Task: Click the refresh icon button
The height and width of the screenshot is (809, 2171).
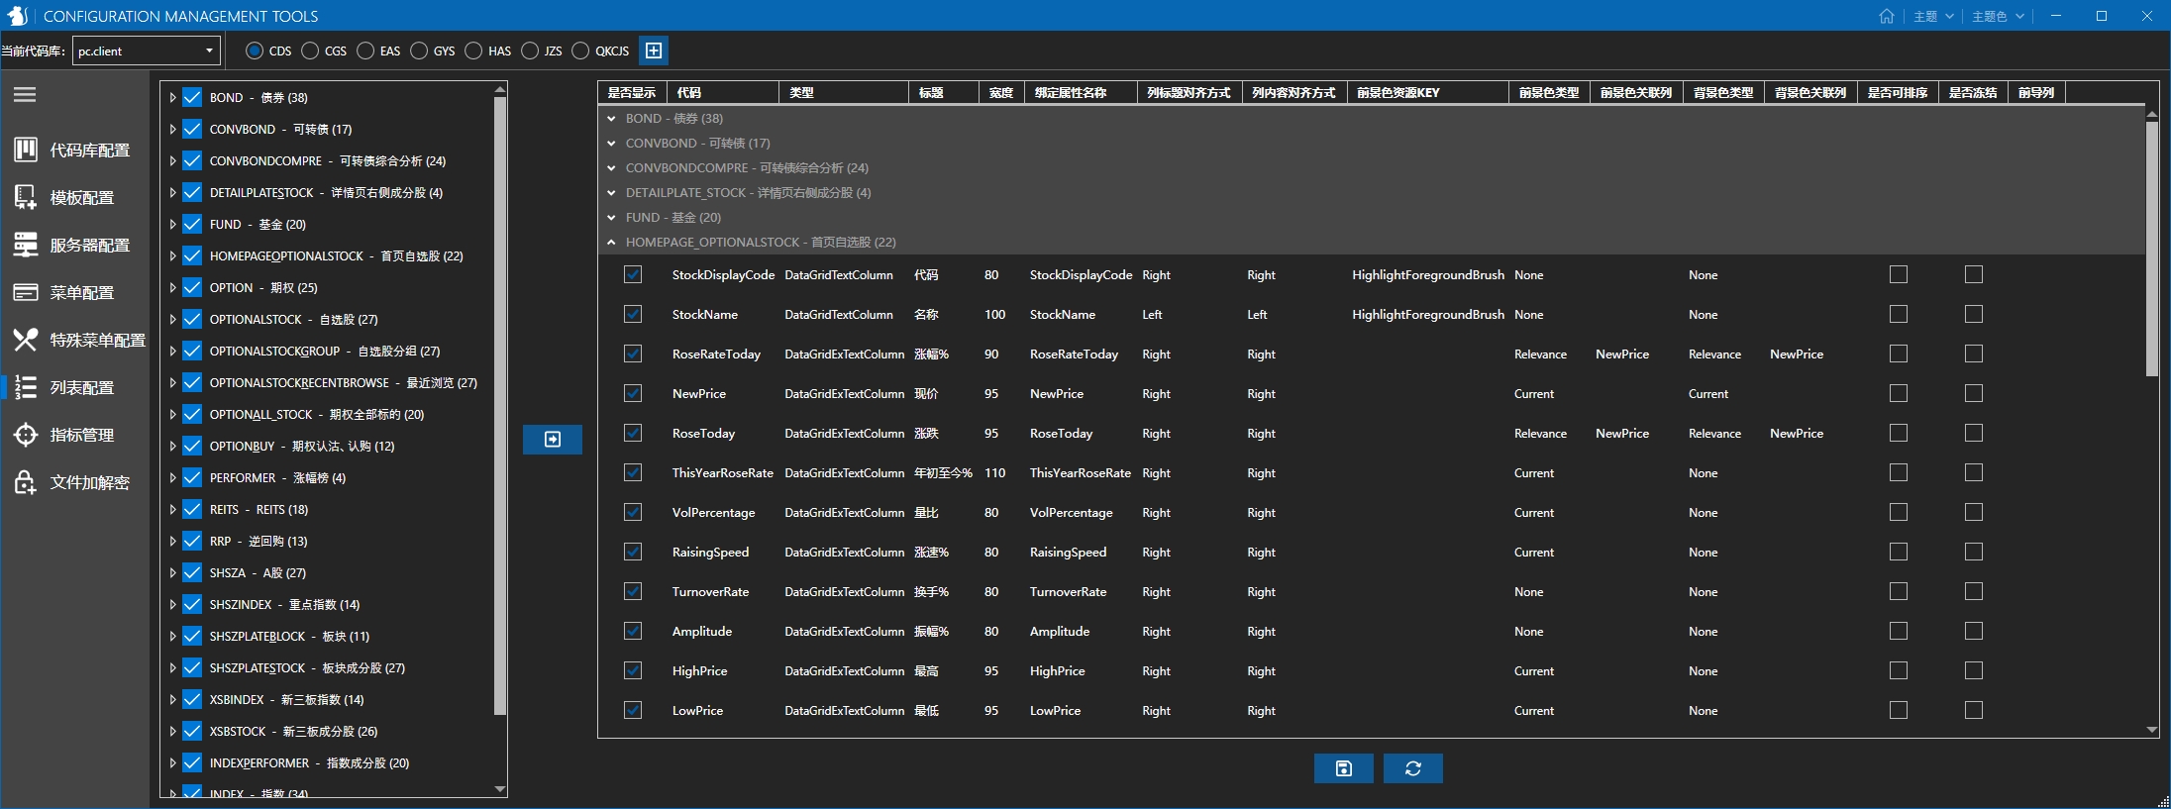Action: click(1413, 768)
